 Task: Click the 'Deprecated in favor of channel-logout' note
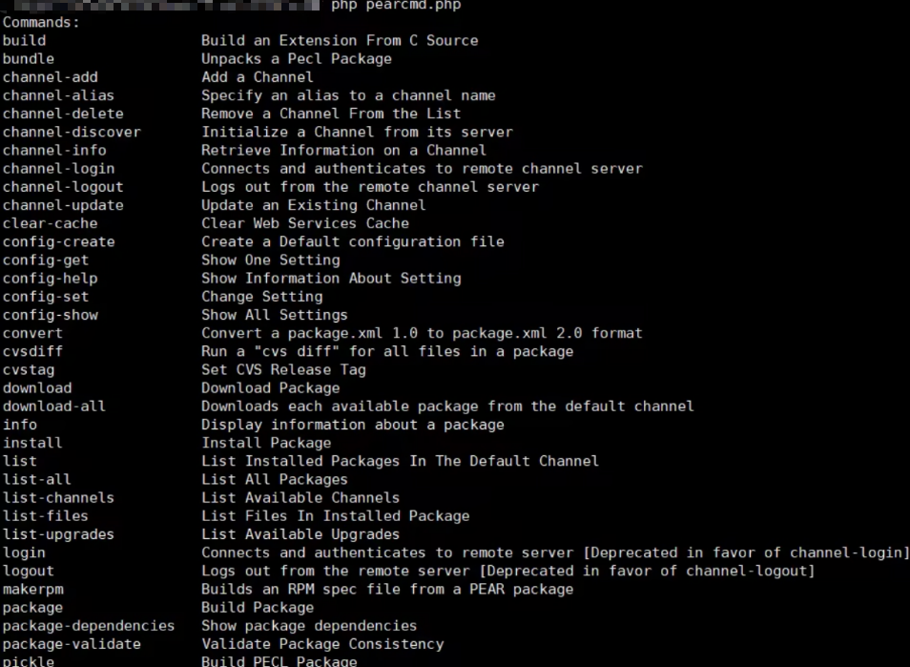coord(648,572)
